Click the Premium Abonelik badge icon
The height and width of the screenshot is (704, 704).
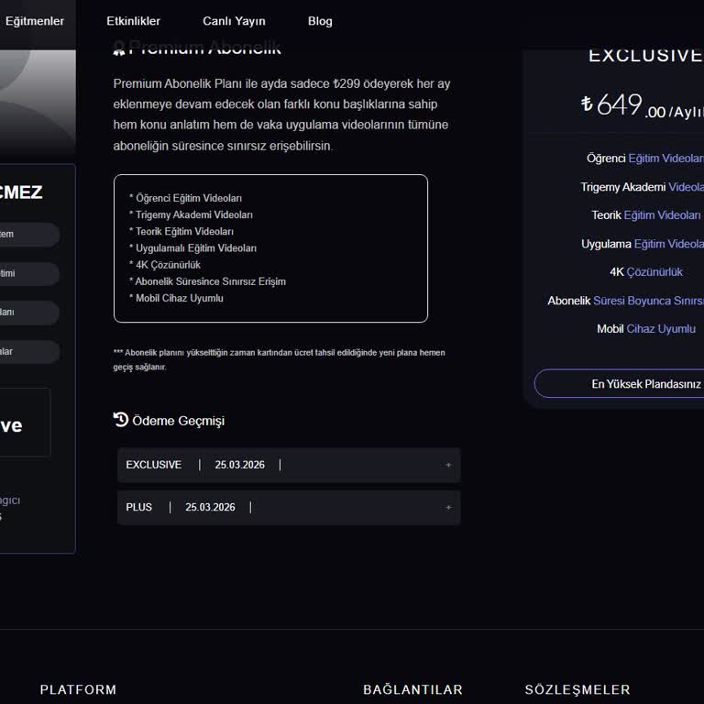pyautogui.click(x=119, y=48)
